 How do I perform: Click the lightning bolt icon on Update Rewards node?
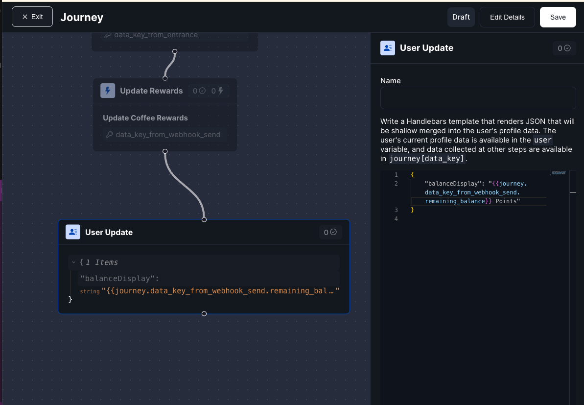[108, 90]
